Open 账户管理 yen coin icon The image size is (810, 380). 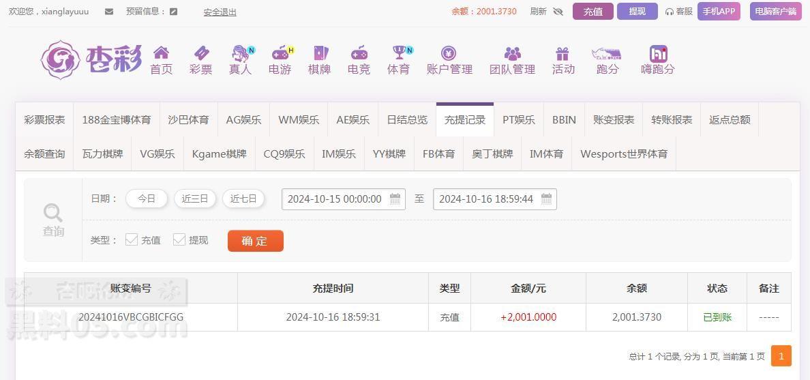(x=449, y=53)
